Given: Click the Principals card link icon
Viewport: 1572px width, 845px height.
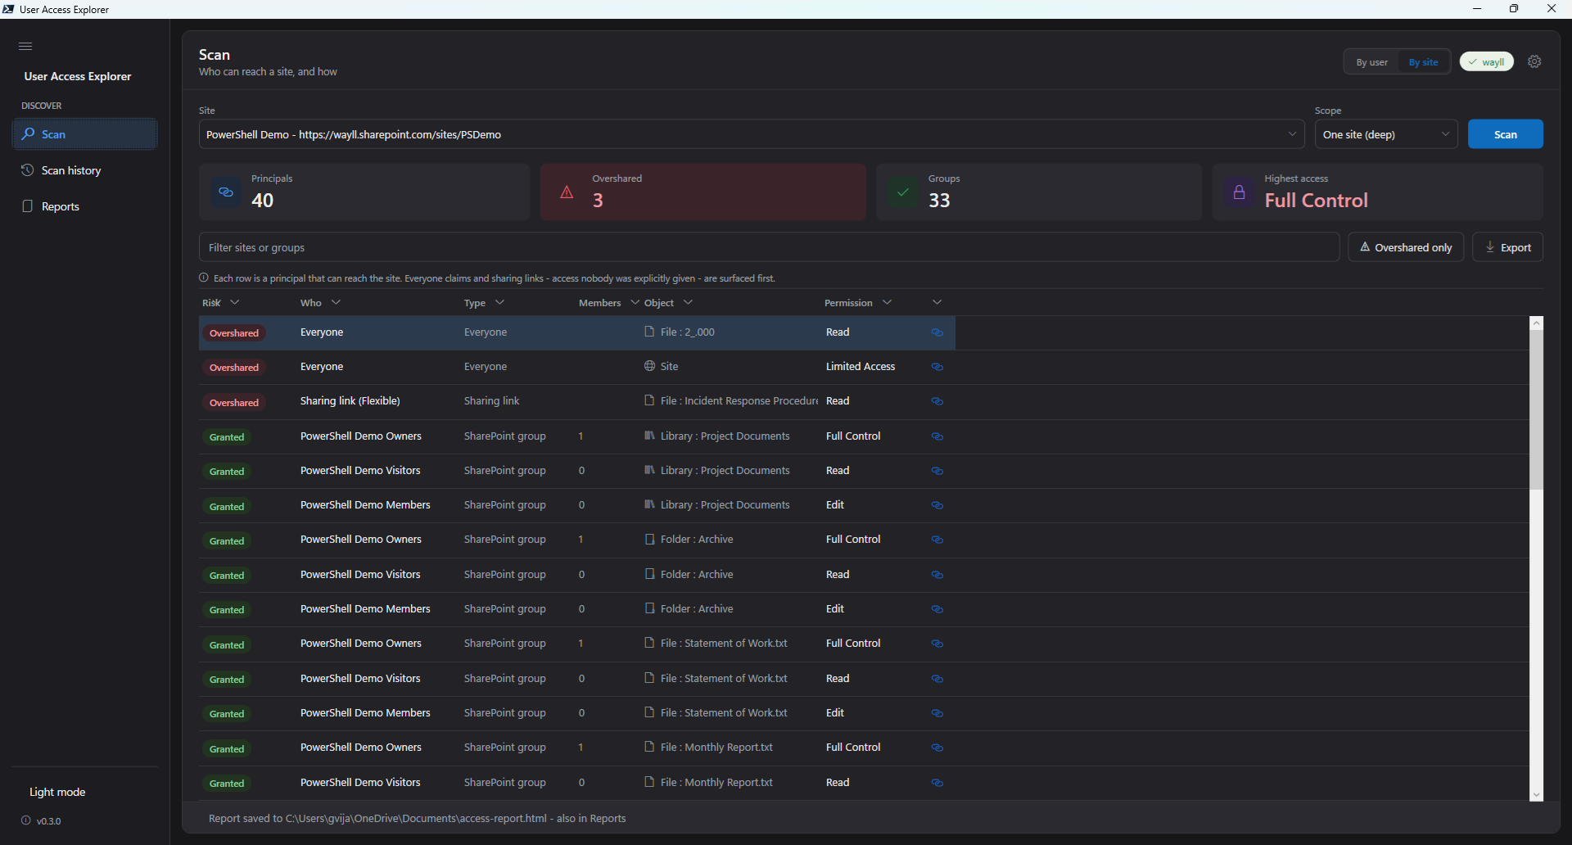Looking at the screenshot, I should pyautogui.click(x=226, y=192).
